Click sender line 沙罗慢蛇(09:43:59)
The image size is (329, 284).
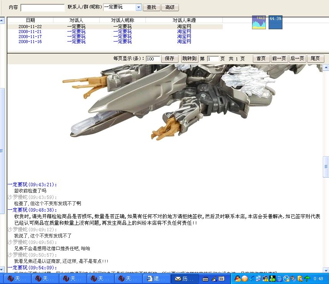pyautogui.click(x=32, y=197)
